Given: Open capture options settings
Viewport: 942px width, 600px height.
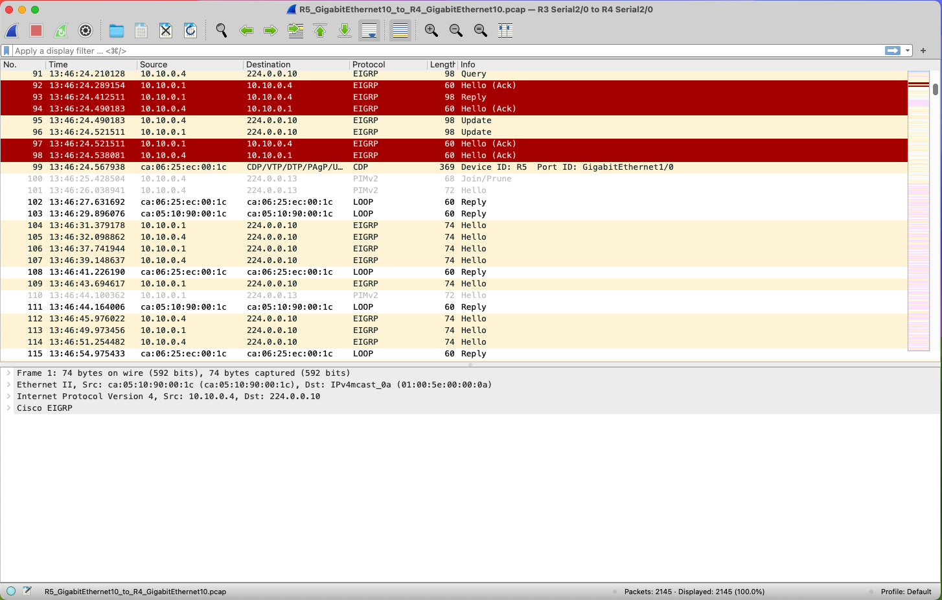Looking at the screenshot, I should coord(86,30).
